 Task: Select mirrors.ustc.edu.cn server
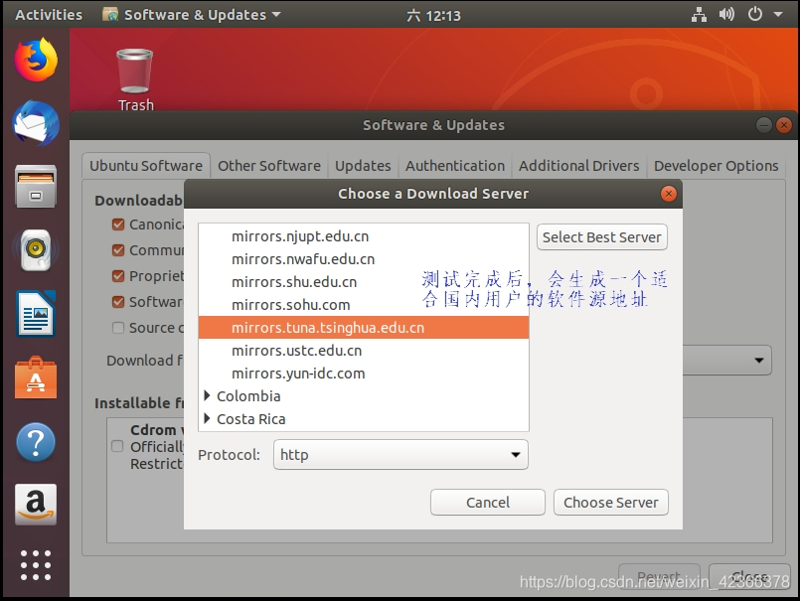click(x=364, y=351)
